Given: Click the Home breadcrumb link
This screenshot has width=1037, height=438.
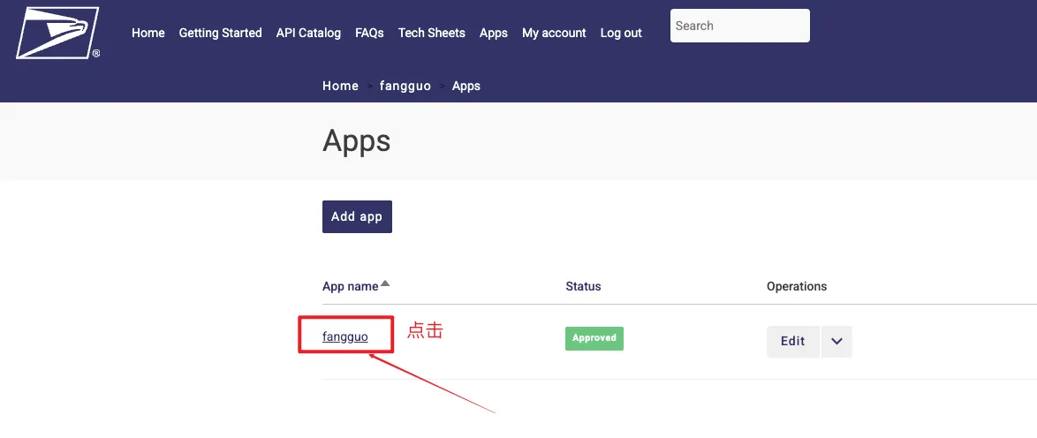Looking at the screenshot, I should (x=340, y=86).
